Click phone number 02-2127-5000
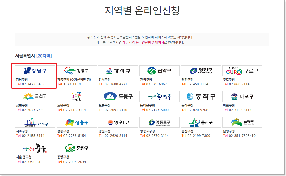The height and width of the screenshot is (176, 286). tap(157, 110)
